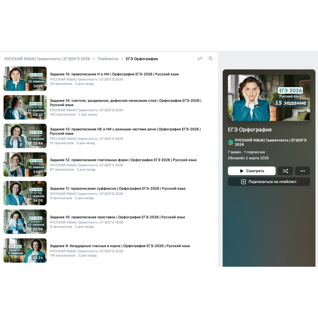Open the three-dots more options menu

click(302, 171)
